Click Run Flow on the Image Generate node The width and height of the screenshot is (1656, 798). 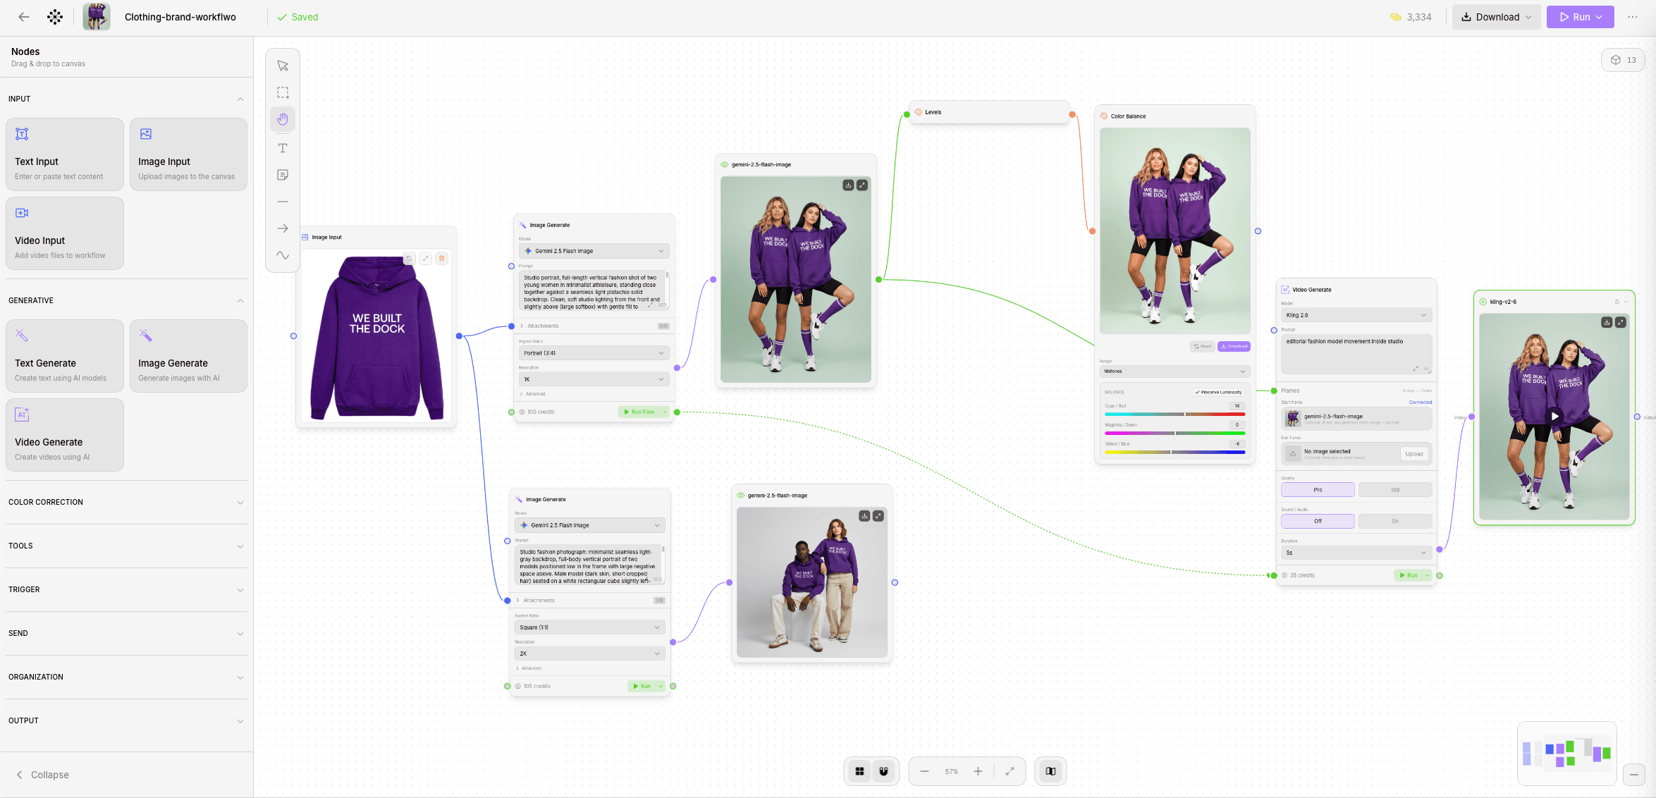(642, 412)
